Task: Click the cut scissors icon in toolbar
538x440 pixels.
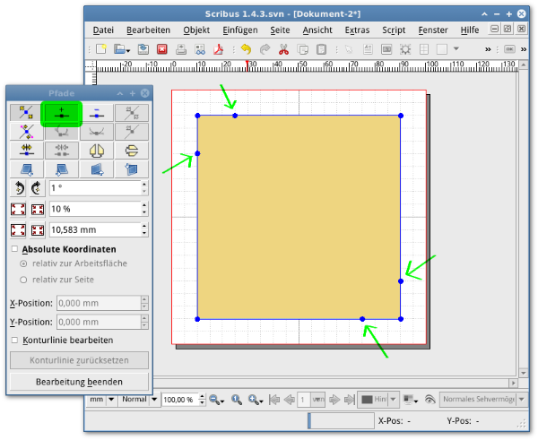Action: (283, 49)
